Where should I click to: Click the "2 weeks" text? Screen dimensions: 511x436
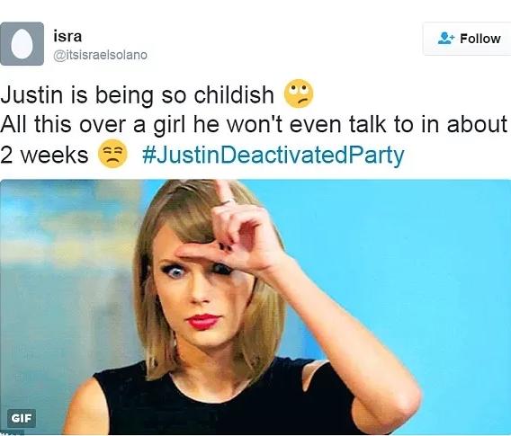(44, 155)
